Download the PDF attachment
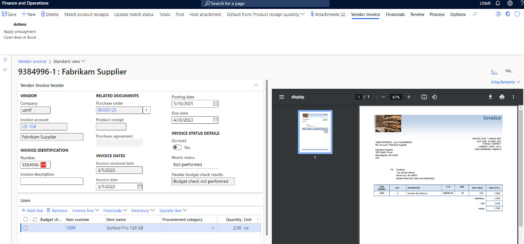 (x=491, y=97)
